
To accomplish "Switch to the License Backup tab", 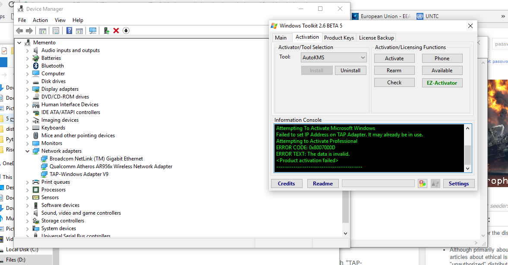I will pos(376,38).
